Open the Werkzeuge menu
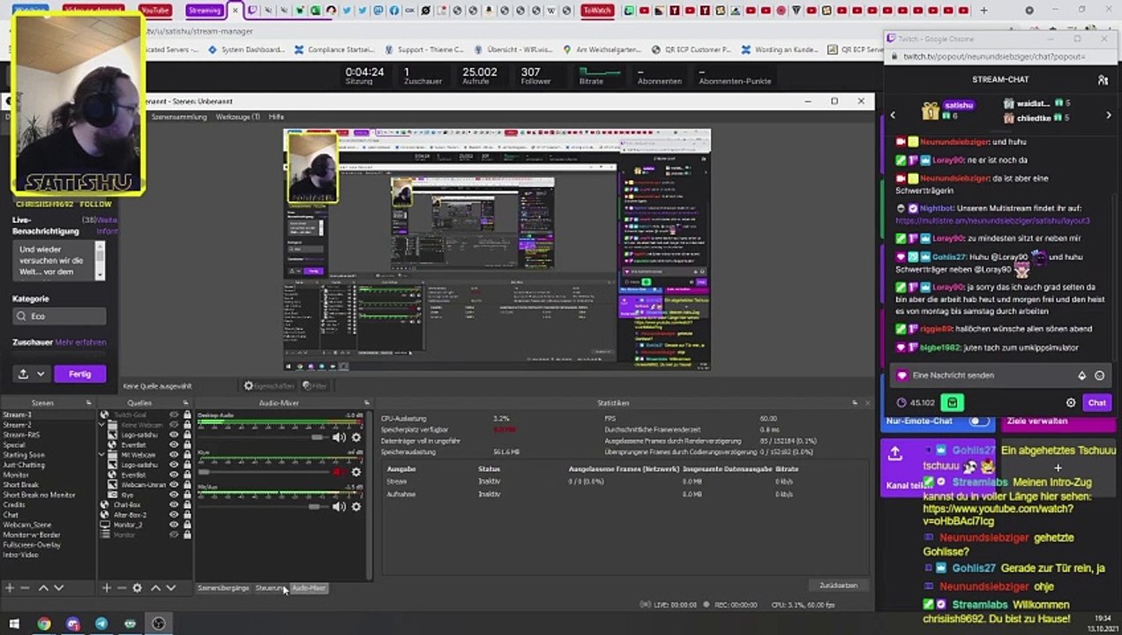Viewport: 1122px width, 635px height. point(238,117)
